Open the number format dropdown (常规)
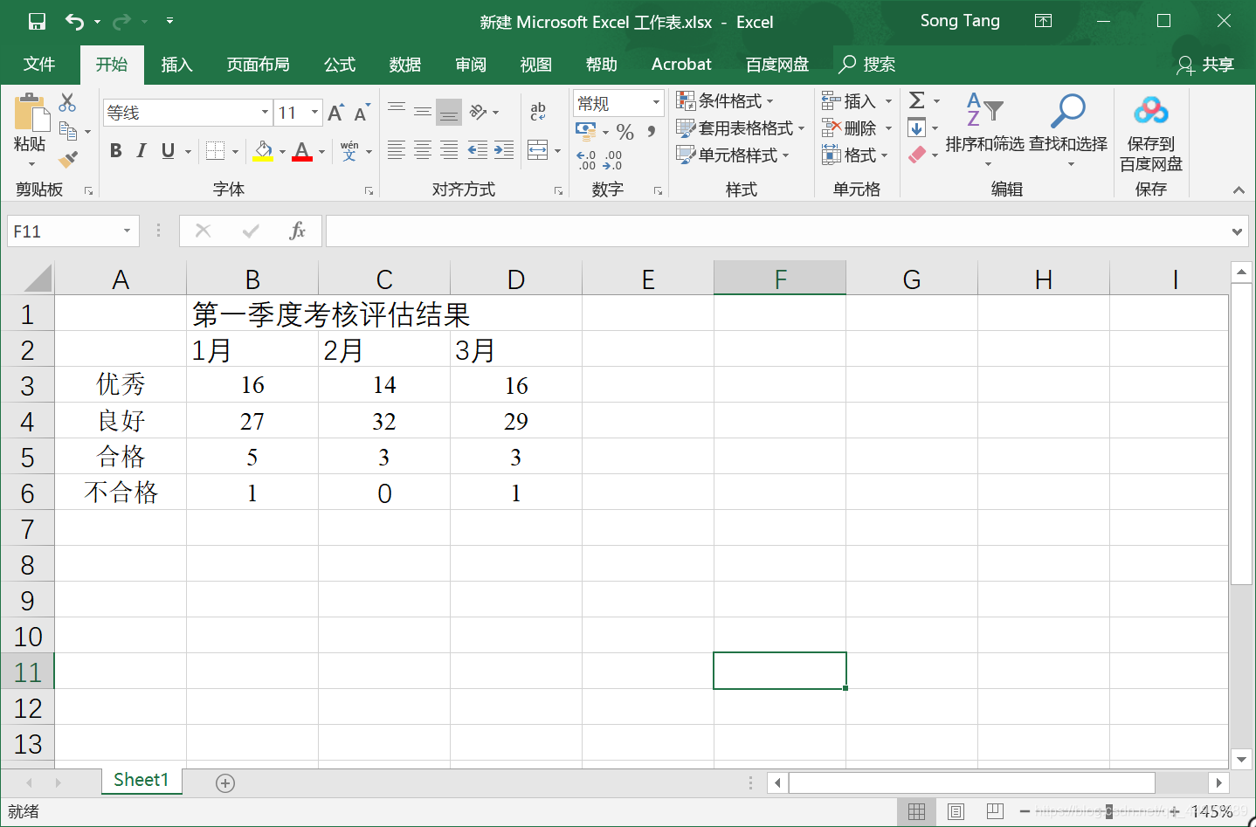Viewport: 1256px width, 827px height. click(x=656, y=103)
